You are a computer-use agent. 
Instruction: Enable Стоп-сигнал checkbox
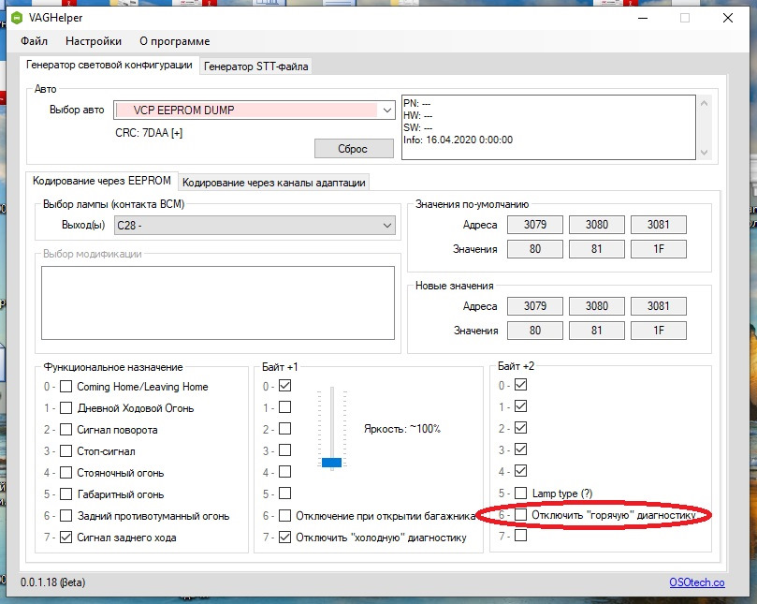coord(66,450)
